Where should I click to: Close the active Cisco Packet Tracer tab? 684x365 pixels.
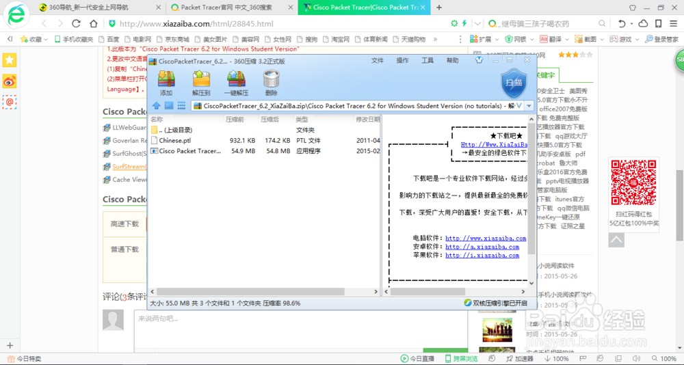click(x=423, y=8)
